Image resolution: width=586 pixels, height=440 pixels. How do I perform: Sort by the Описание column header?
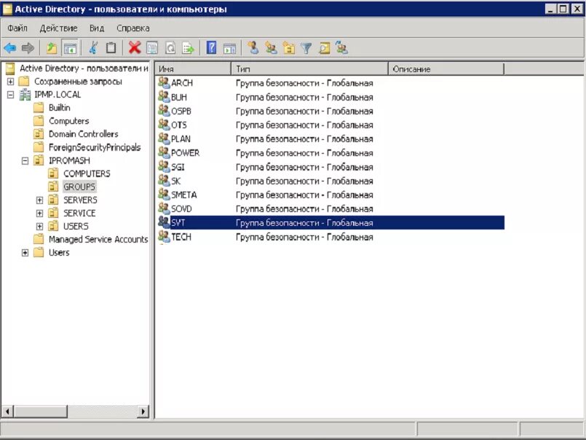pyautogui.click(x=446, y=69)
